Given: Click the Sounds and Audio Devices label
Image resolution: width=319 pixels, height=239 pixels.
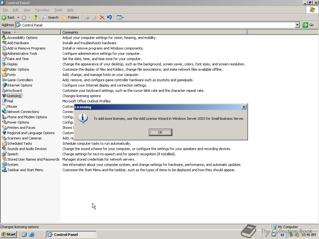Looking at the screenshot, I should [27, 149].
